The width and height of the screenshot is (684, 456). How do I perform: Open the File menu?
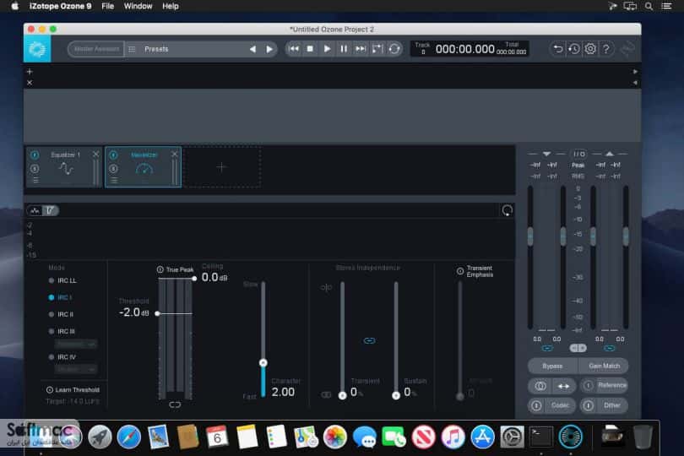[x=107, y=6]
